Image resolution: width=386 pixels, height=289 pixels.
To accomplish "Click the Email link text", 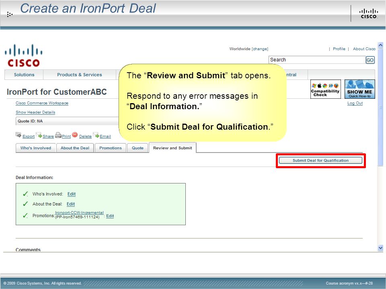I will [x=105, y=136].
